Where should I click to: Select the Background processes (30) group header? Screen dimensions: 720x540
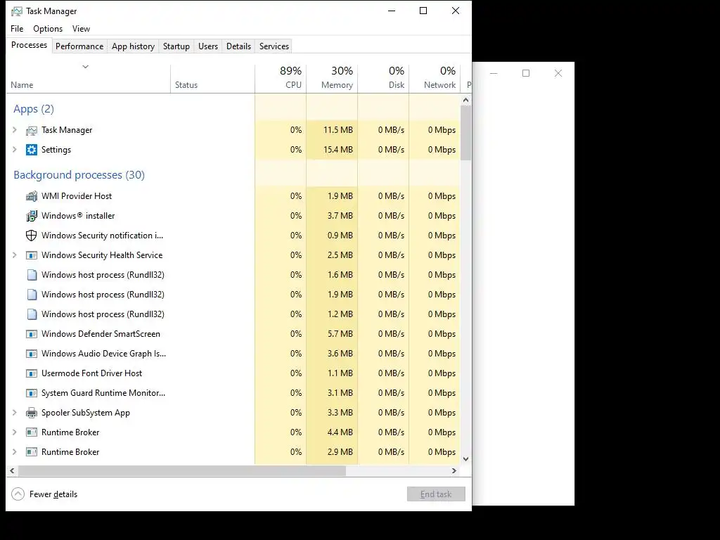(79, 175)
